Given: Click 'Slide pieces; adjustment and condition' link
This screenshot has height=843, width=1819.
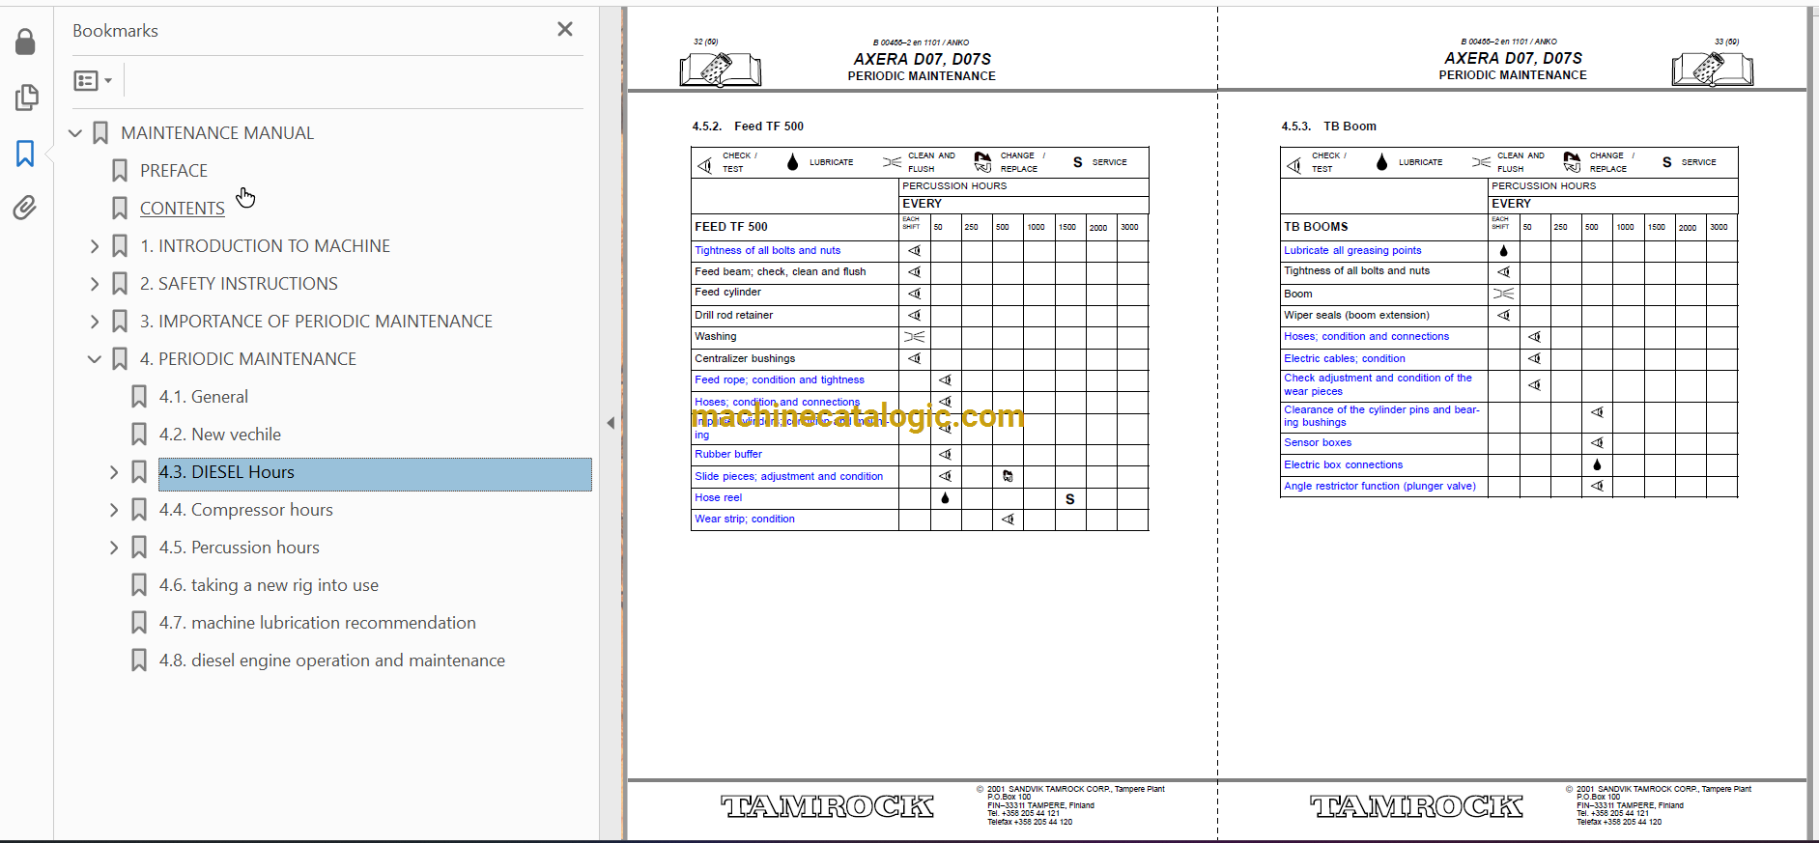Looking at the screenshot, I should click(x=789, y=476).
